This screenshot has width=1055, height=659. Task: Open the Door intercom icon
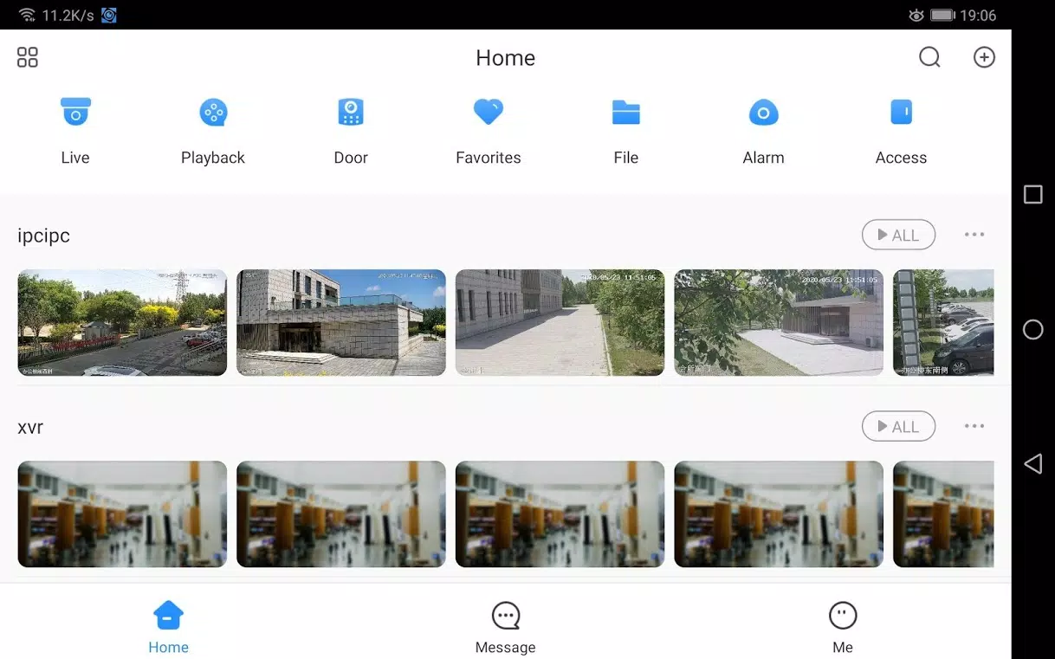tap(351, 113)
